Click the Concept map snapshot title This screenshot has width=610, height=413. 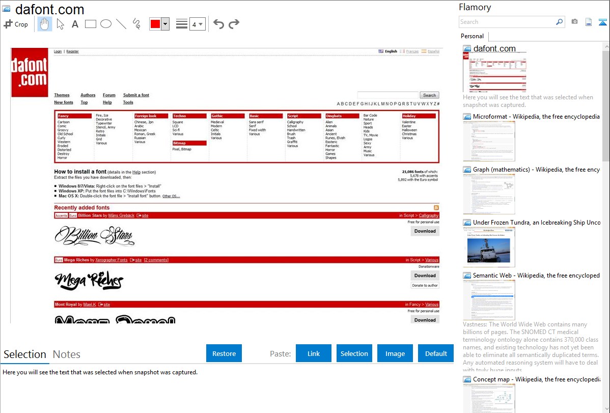(x=537, y=379)
